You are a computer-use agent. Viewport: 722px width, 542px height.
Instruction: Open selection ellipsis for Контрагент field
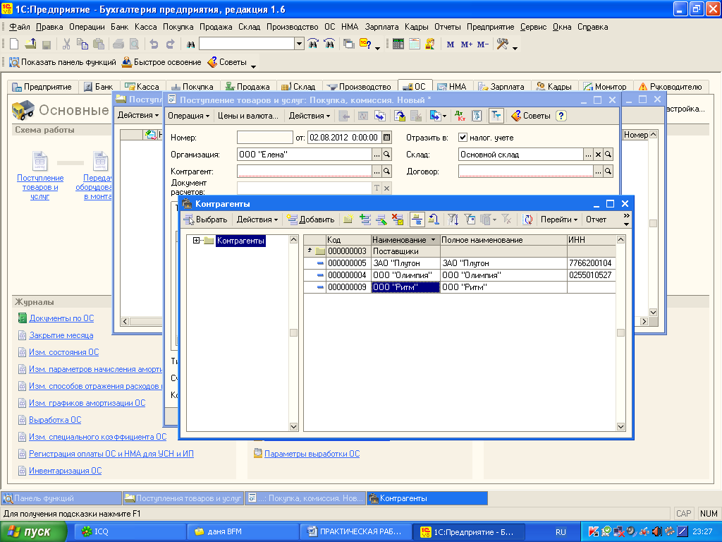[377, 171]
